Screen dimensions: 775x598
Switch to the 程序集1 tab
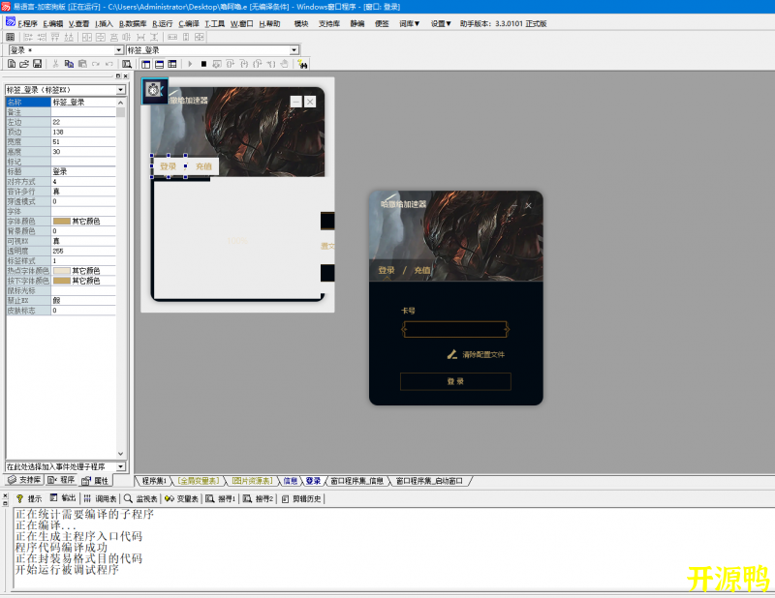(154, 481)
